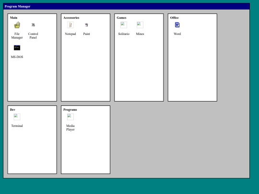Screen dimensions: 259x194
Task: Click the "Mines" label
Action: [x=140, y=34]
